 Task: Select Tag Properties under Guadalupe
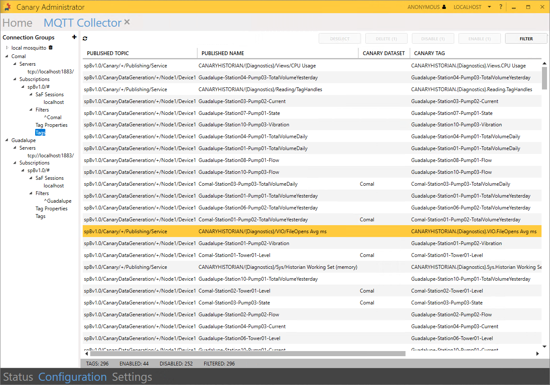[x=51, y=209]
